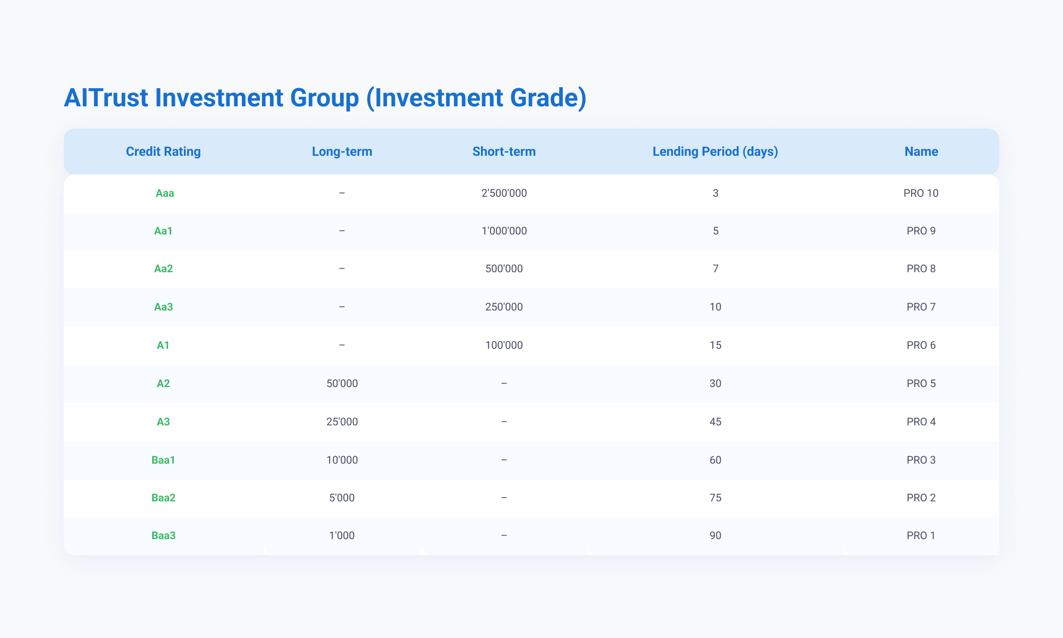Select the Aa2 credit rating cell
The image size is (1063, 638).
165,269
